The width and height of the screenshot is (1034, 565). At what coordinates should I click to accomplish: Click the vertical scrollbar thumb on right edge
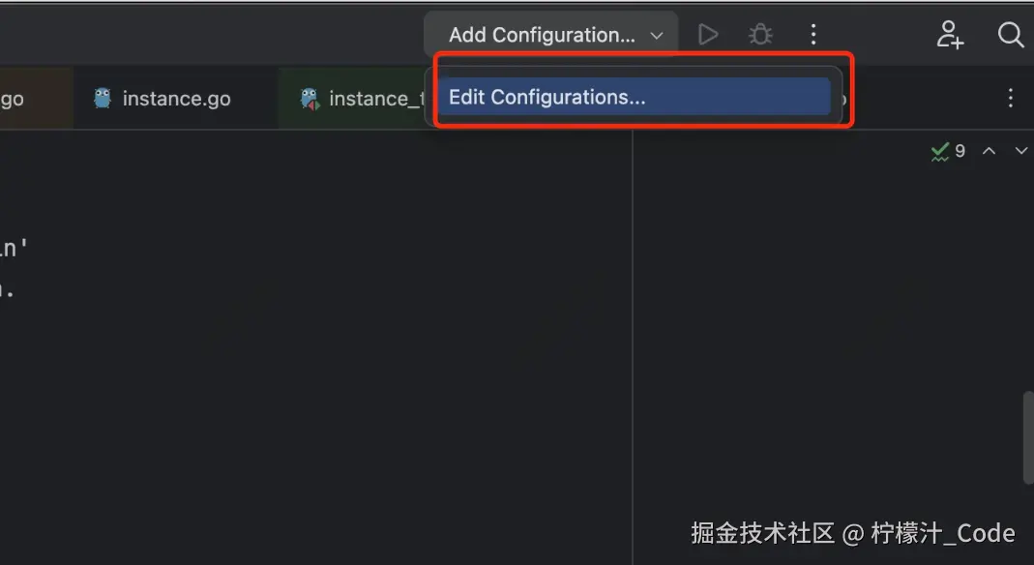click(x=1028, y=435)
